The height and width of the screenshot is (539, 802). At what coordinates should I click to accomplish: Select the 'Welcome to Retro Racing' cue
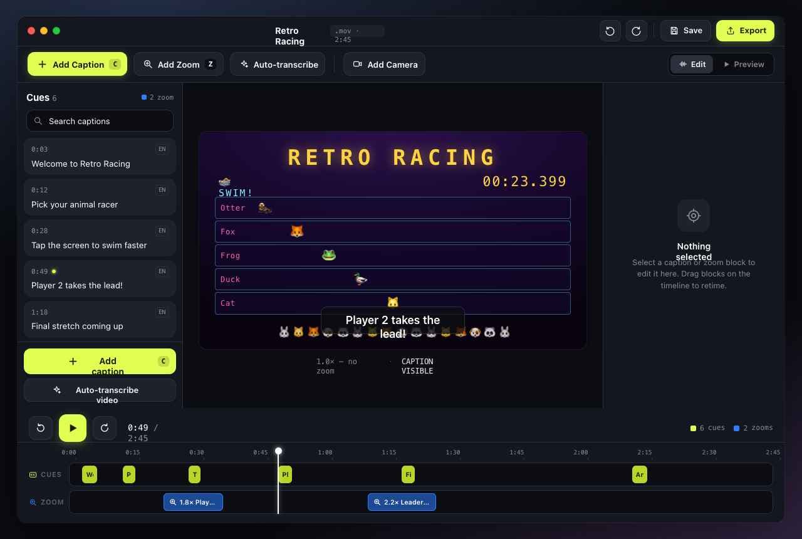pyautogui.click(x=100, y=156)
